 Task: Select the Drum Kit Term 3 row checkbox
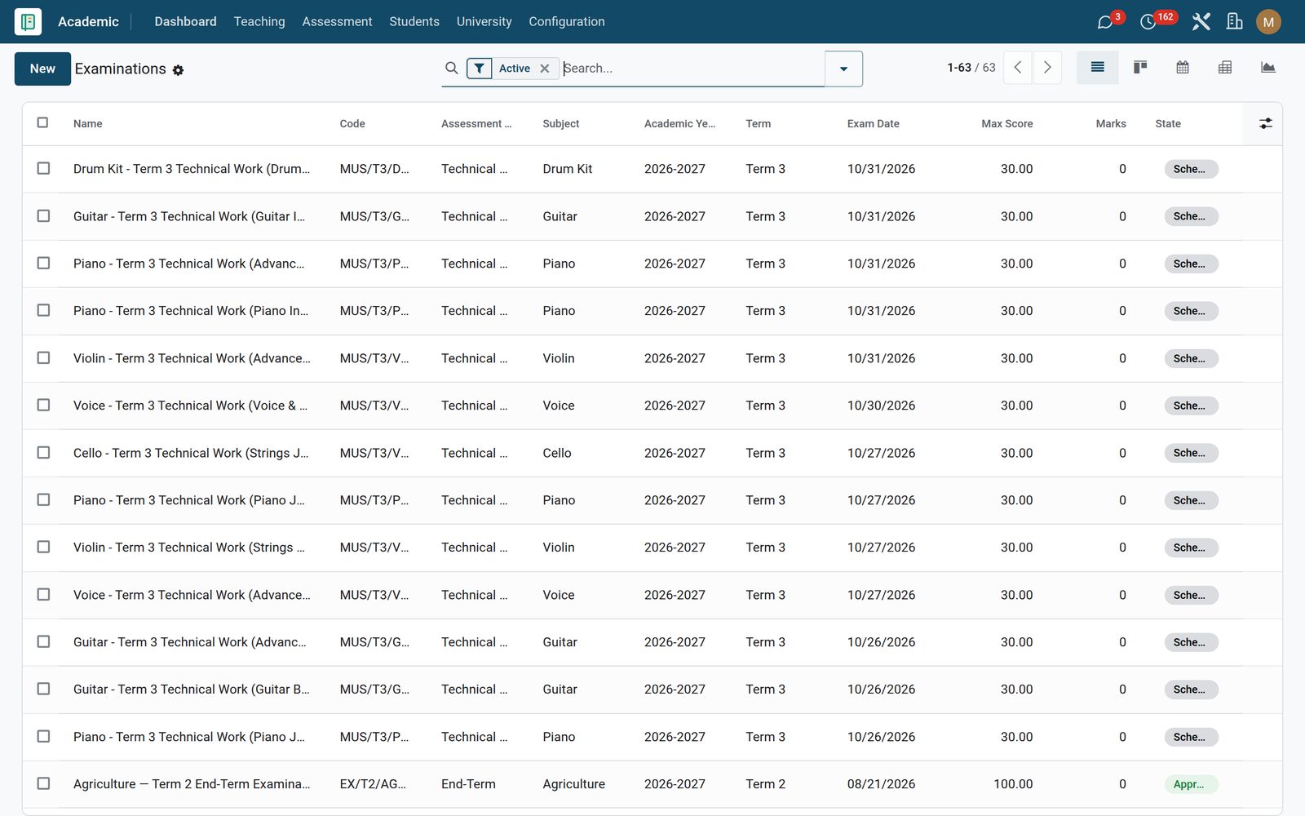tap(43, 168)
